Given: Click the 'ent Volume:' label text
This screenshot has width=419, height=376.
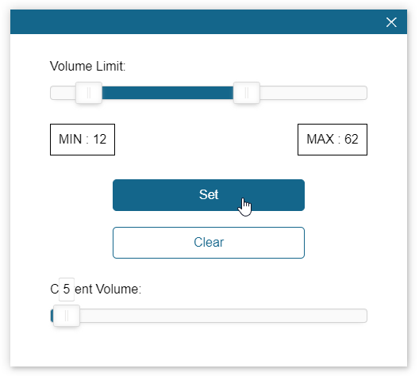Looking at the screenshot, I should click(108, 290).
